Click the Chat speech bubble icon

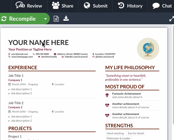pyautogui.click(x=156, y=6)
